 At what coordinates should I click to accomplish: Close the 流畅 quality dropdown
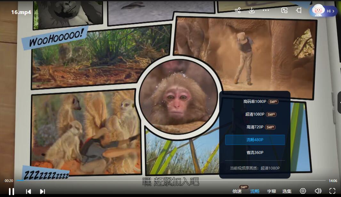(x=255, y=191)
